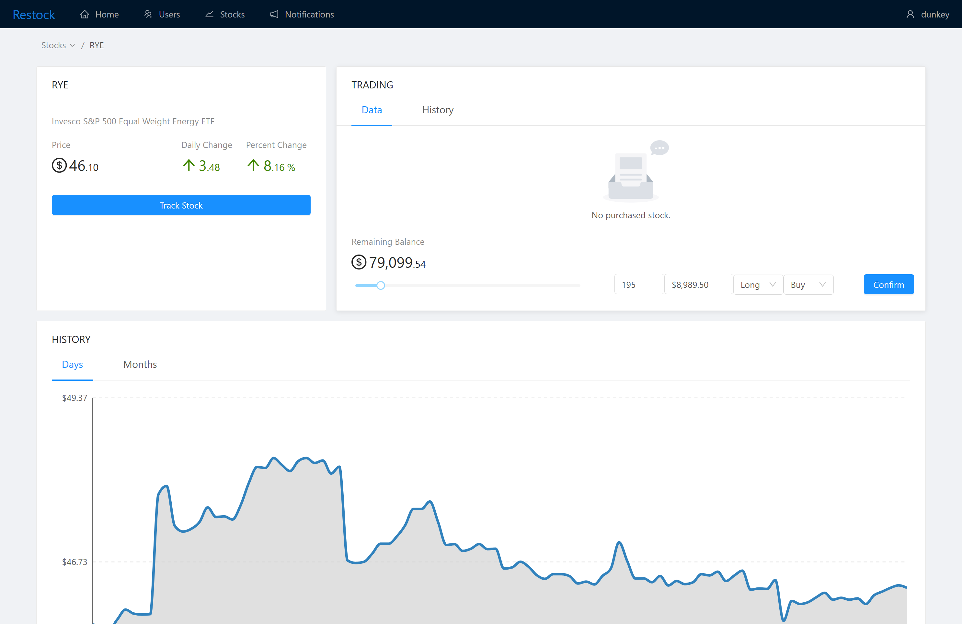Switch the history view to Months
Image resolution: width=962 pixels, height=624 pixels.
point(140,364)
